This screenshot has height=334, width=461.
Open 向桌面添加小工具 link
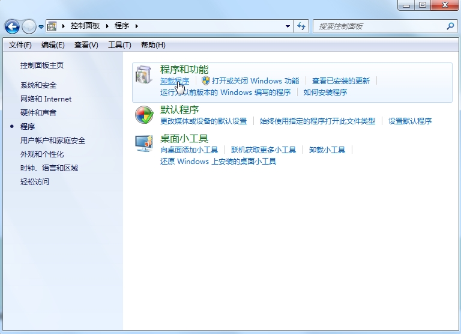pyautogui.click(x=189, y=150)
